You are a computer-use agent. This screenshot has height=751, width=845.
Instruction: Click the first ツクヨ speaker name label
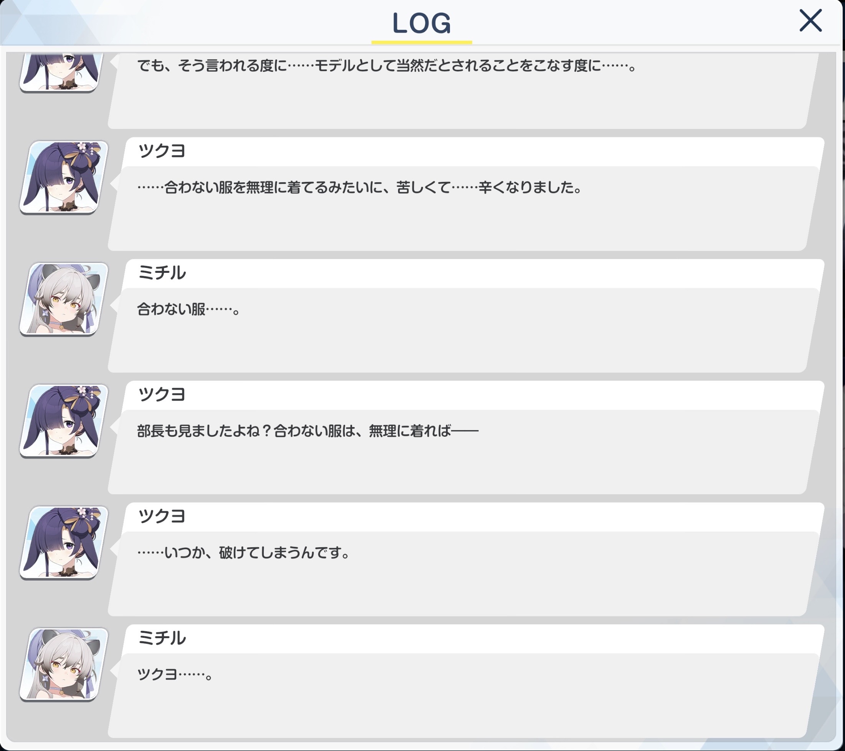coord(162,151)
